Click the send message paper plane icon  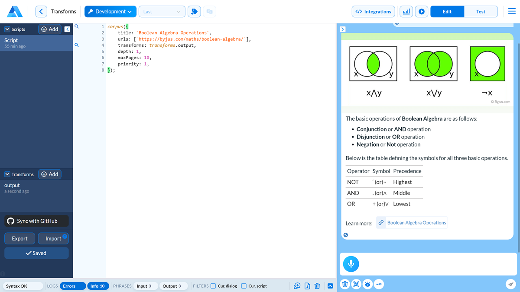pyautogui.click(x=511, y=284)
